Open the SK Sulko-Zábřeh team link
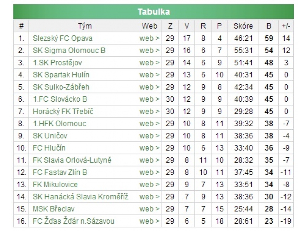The image size is (308, 231). click(x=61, y=87)
